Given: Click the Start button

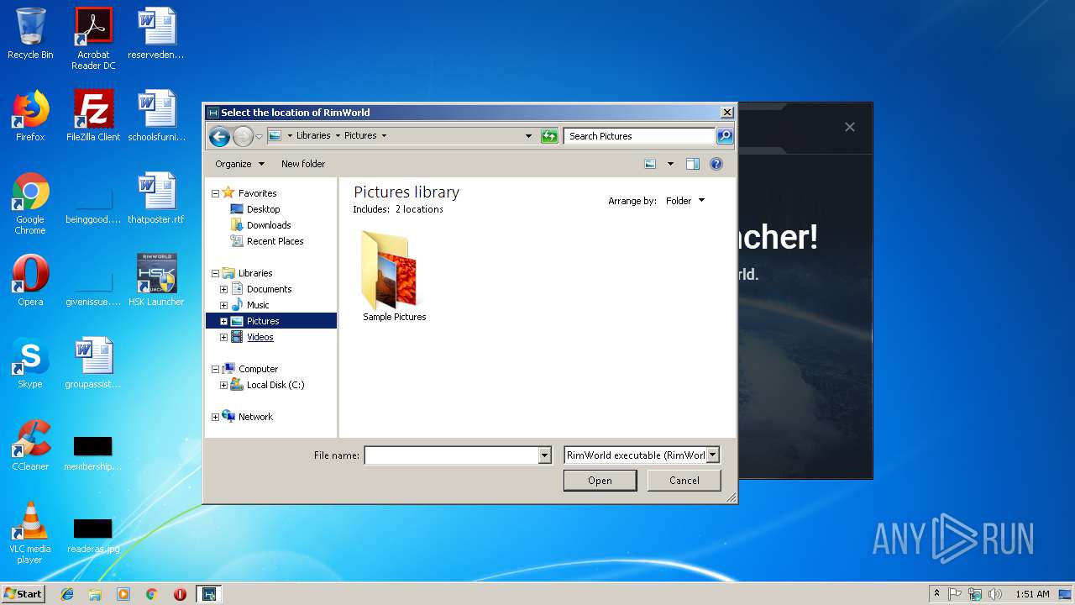Looking at the screenshot, I should (24, 593).
